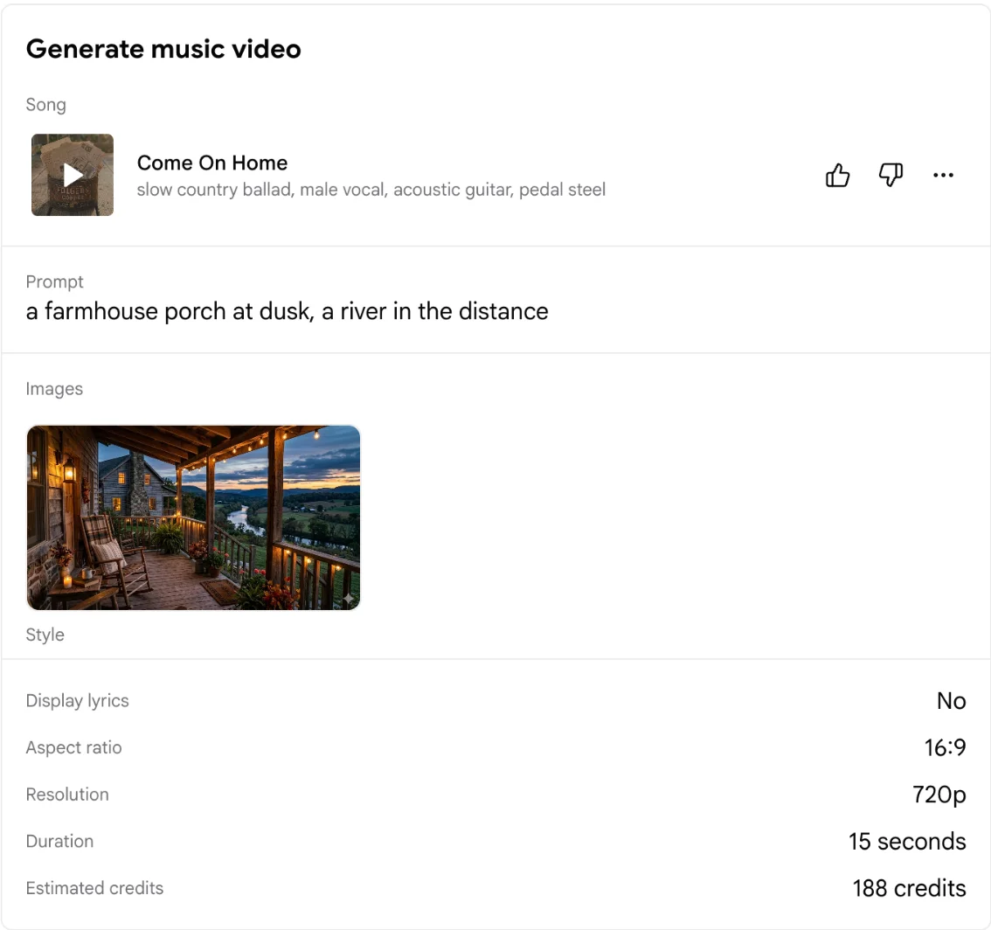The image size is (991, 930).
Task: Open the three-dot more options menu
Action: point(943,175)
